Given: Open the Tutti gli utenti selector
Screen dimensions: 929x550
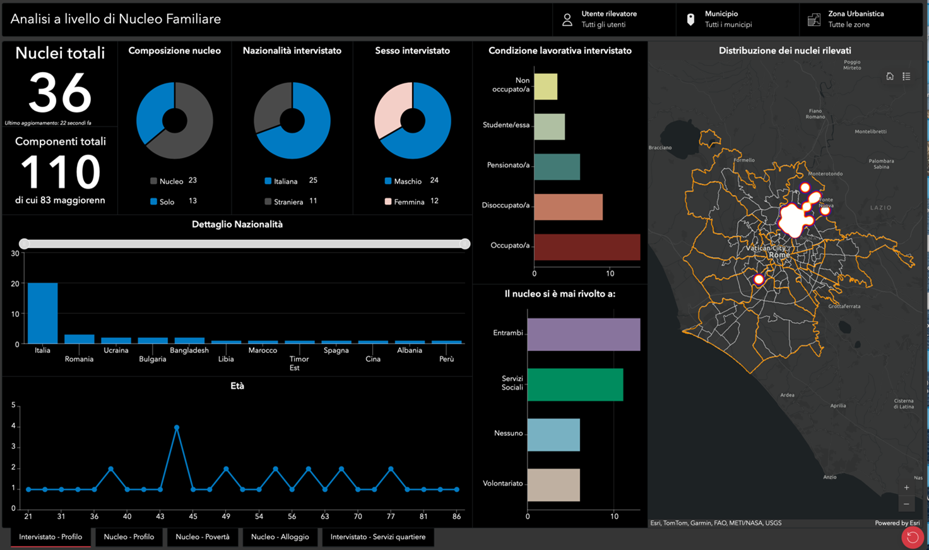Looking at the screenshot, I should click(603, 25).
